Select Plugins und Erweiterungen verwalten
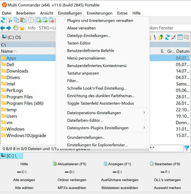 pyautogui.click(x=103, y=21)
